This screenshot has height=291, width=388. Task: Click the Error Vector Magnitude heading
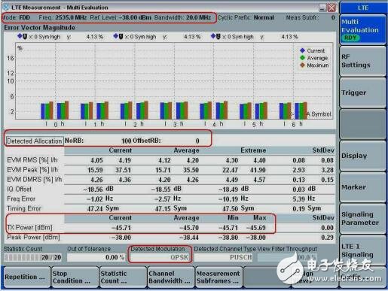(x=39, y=28)
